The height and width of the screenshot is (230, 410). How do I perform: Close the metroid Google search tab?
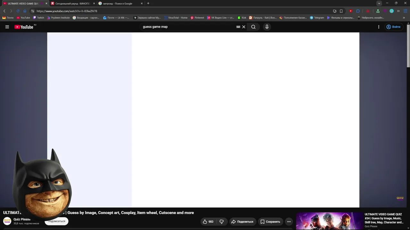point(142,4)
